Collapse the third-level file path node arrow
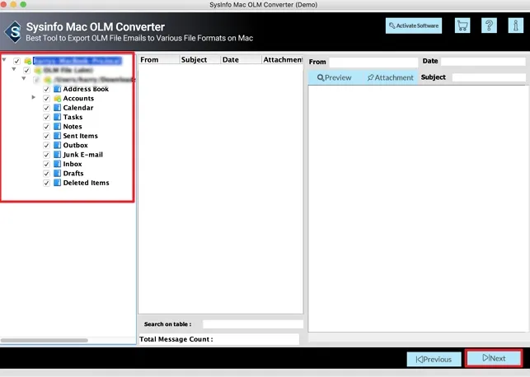The height and width of the screenshot is (377, 530). tap(24, 78)
